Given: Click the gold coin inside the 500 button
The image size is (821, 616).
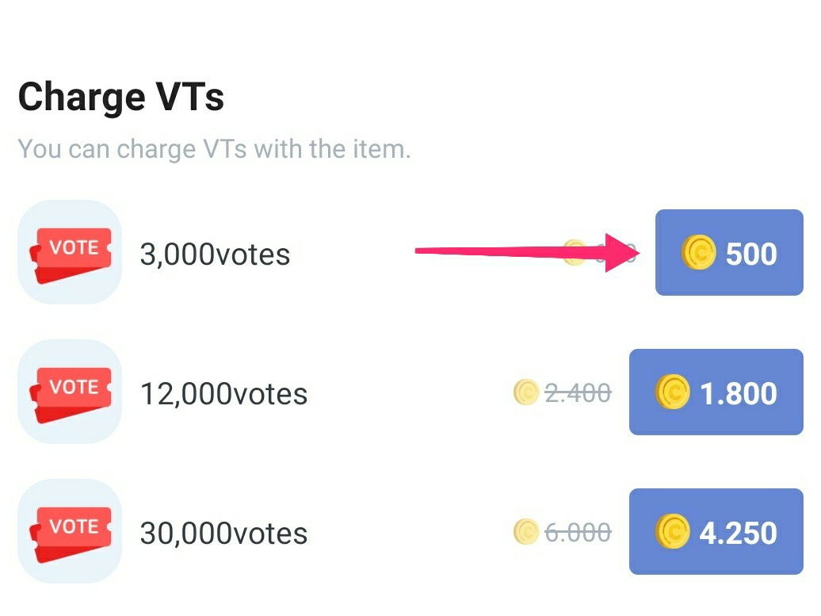Looking at the screenshot, I should [x=699, y=253].
